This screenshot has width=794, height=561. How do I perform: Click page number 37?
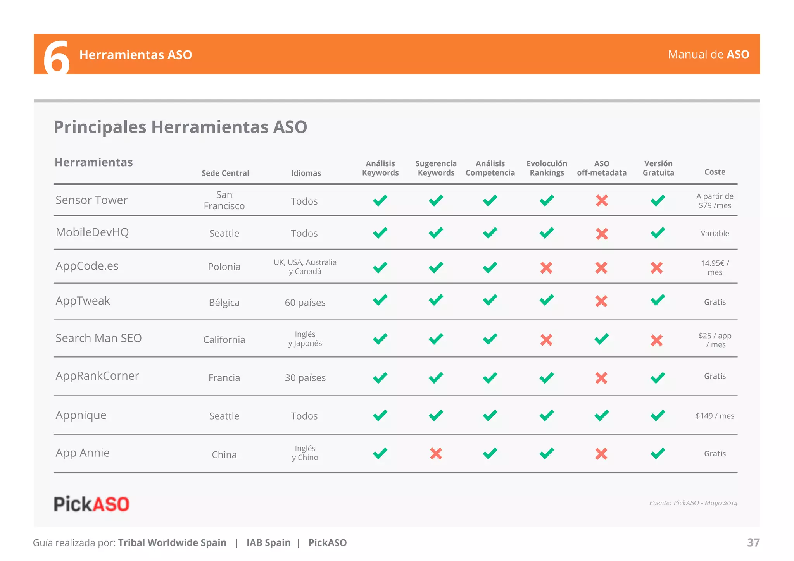click(x=753, y=542)
